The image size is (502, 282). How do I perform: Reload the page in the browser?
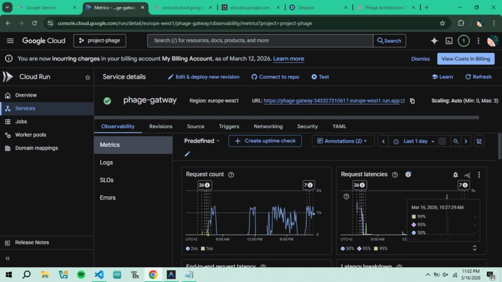pos(34,23)
